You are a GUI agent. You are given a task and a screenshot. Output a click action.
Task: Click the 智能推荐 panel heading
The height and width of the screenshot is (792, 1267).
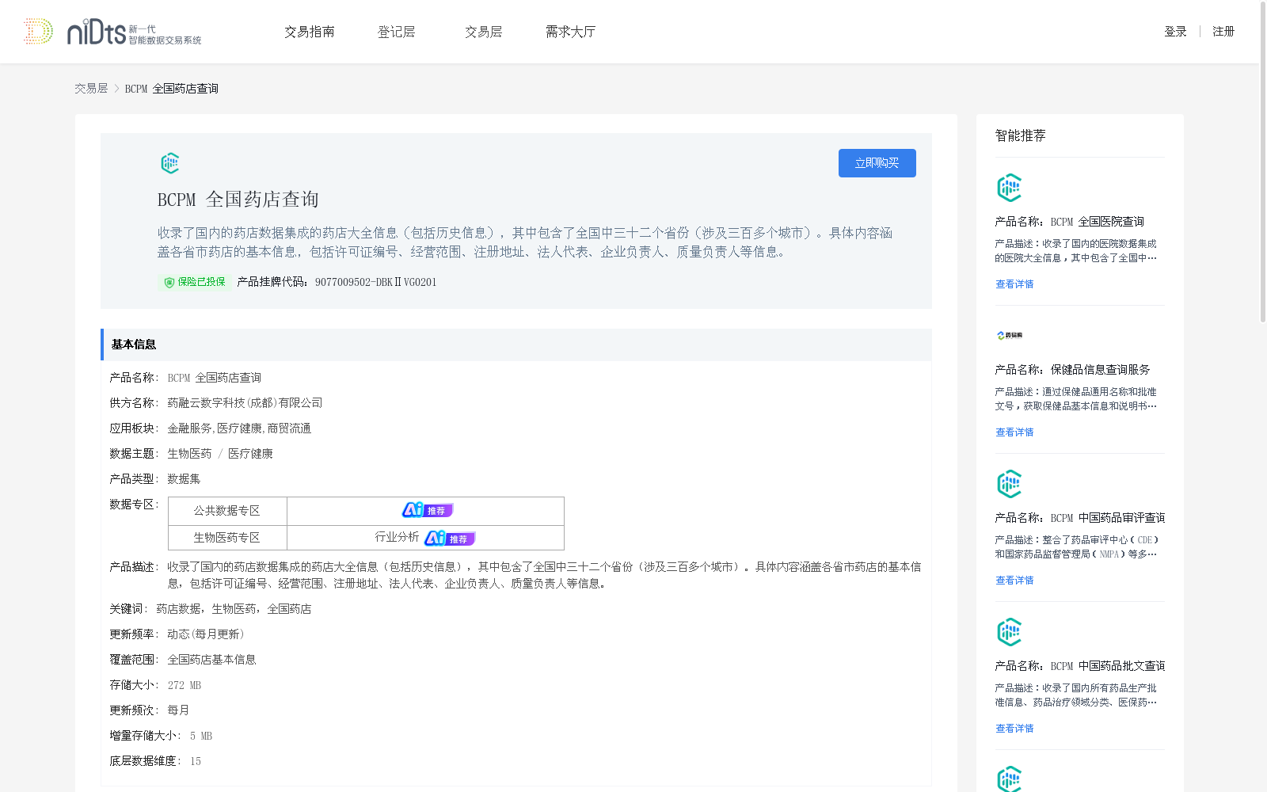coord(1021,135)
